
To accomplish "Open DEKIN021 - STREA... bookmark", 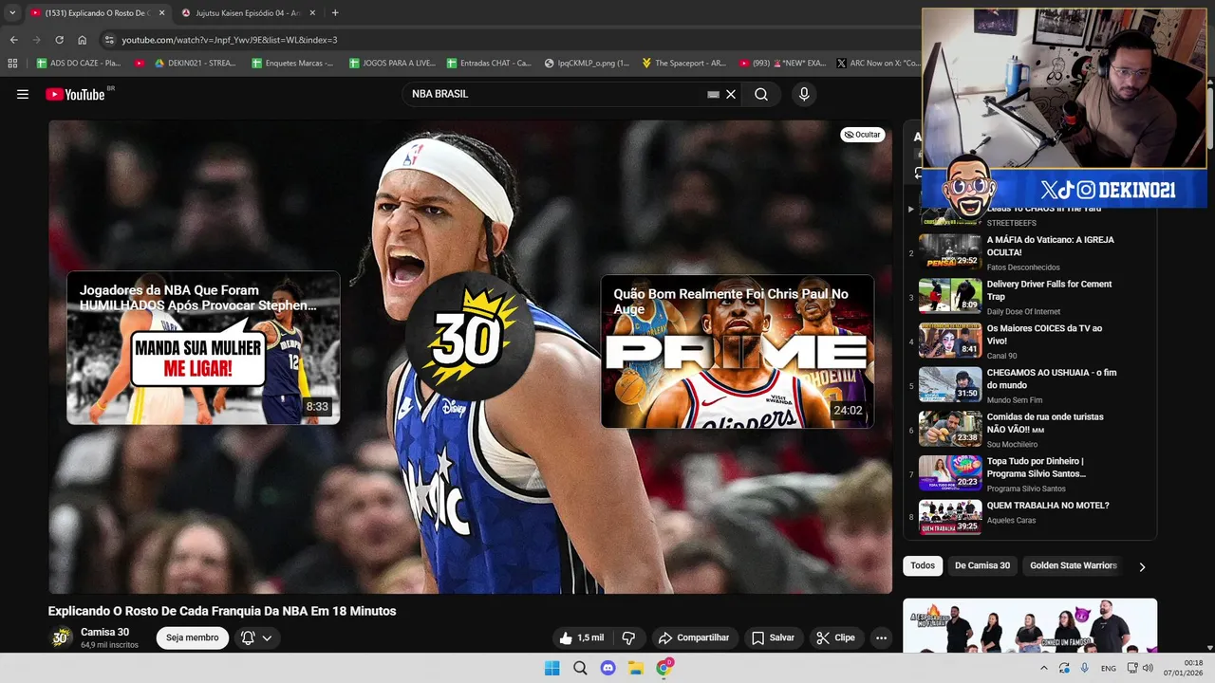I will [x=195, y=63].
